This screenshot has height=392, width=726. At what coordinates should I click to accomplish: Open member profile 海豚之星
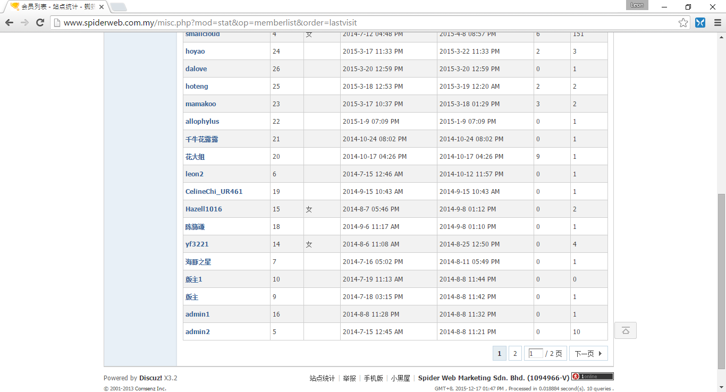(198, 262)
